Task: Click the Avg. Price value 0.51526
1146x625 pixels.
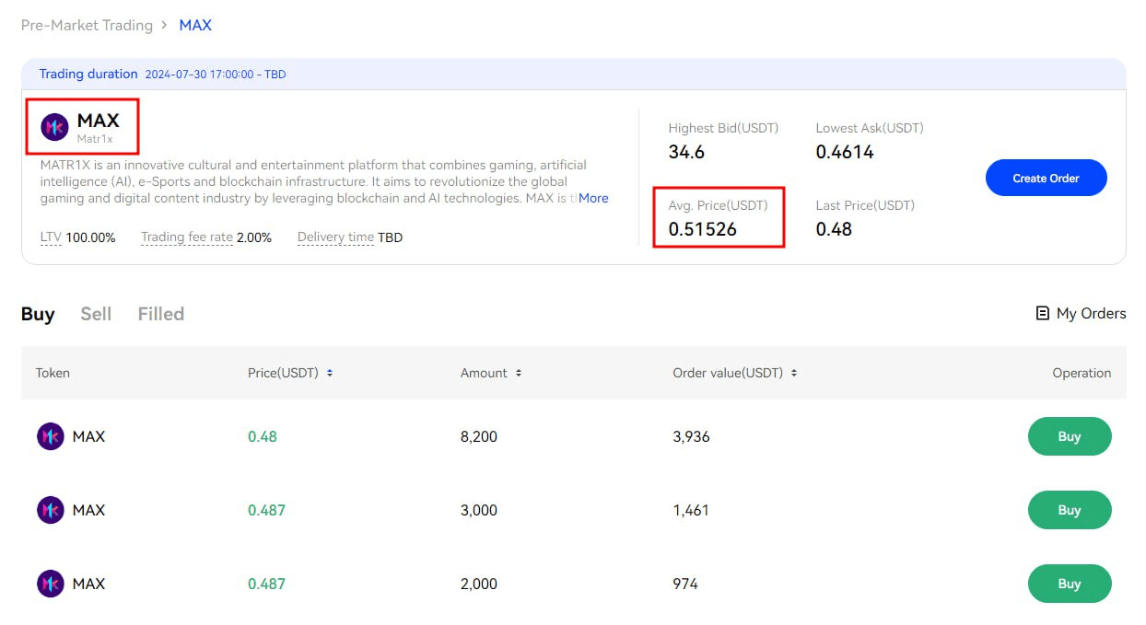Action: tap(703, 229)
